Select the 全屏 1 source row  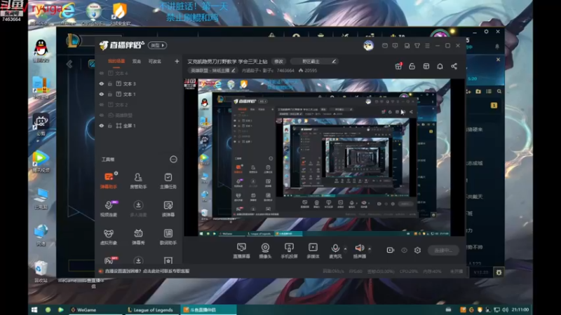138,126
